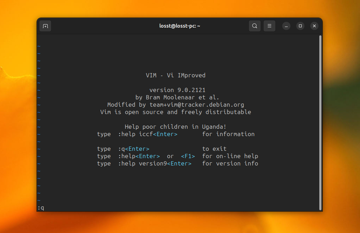
Task: Click the Bram Moolenaar author line
Action: 178,97
